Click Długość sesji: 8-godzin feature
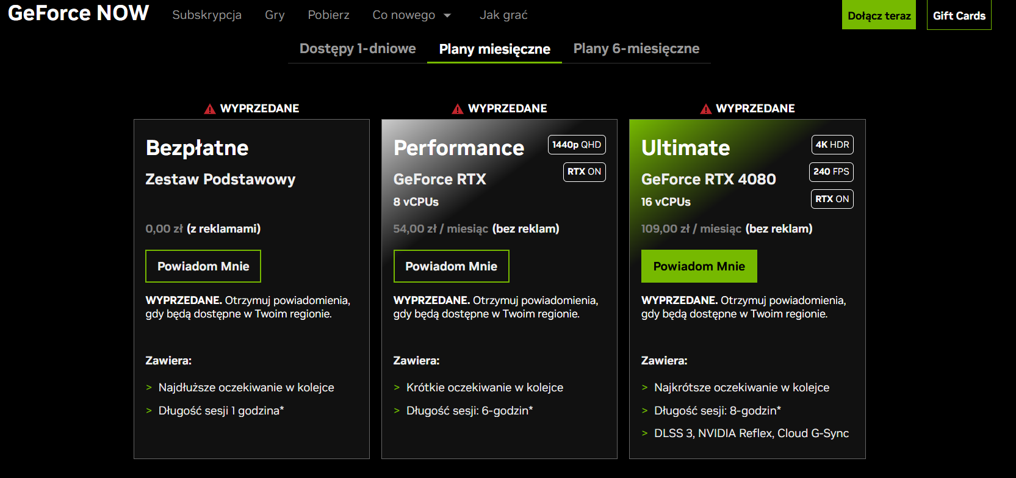Screen dimensions: 1016x478 [718, 411]
